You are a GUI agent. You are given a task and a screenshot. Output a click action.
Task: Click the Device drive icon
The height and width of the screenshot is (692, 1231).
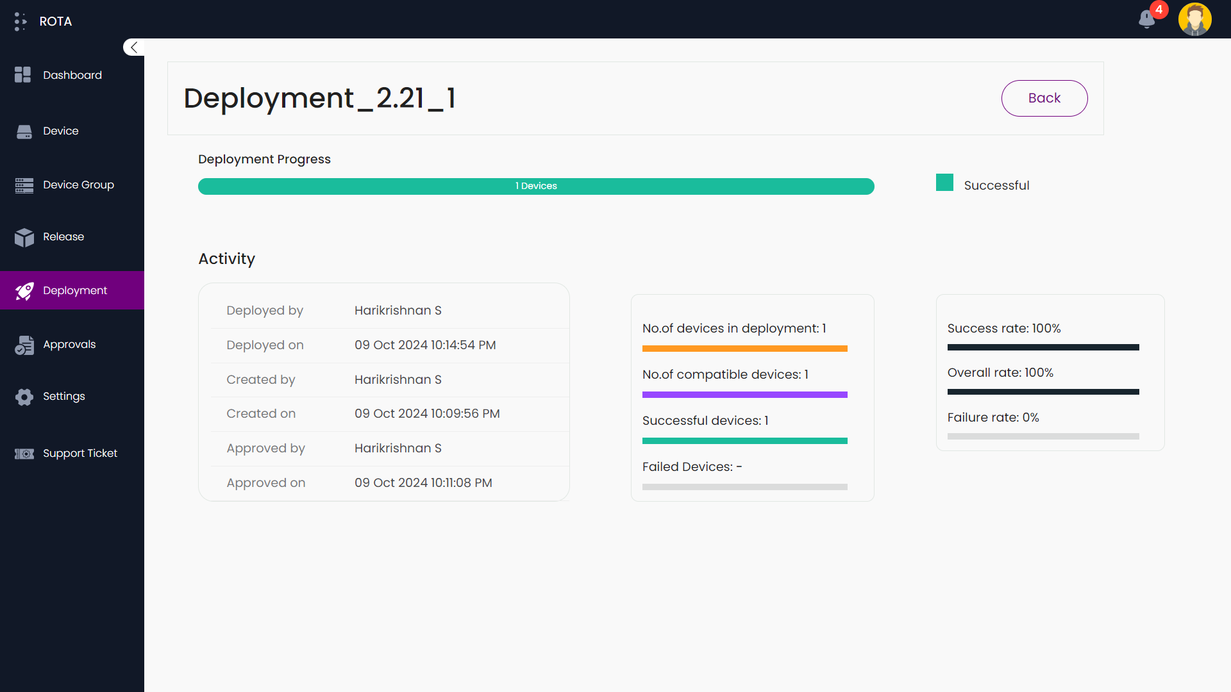(x=24, y=131)
